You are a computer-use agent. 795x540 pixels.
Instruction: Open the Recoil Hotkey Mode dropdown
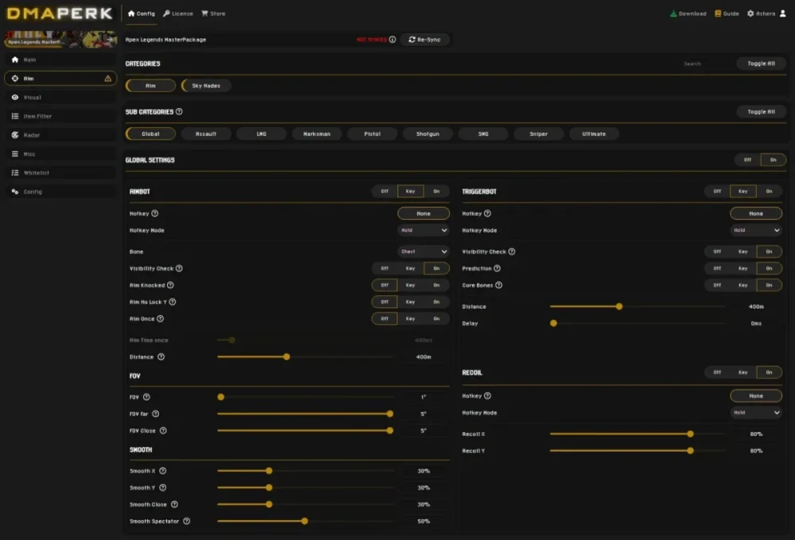pos(754,412)
